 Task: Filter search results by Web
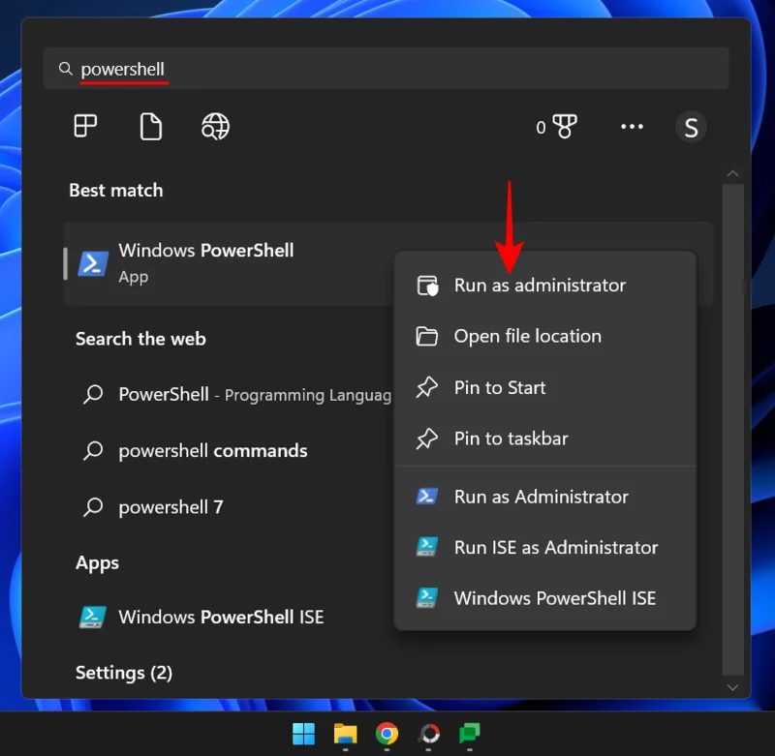pos(214,126)
